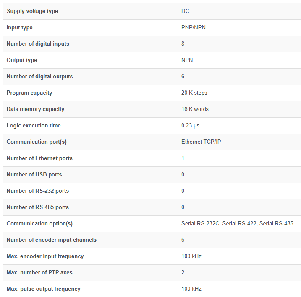The image size is (301, 297).
Task: Click the "Max. pulse output frequency" label
Action: [x=43, y=289]
